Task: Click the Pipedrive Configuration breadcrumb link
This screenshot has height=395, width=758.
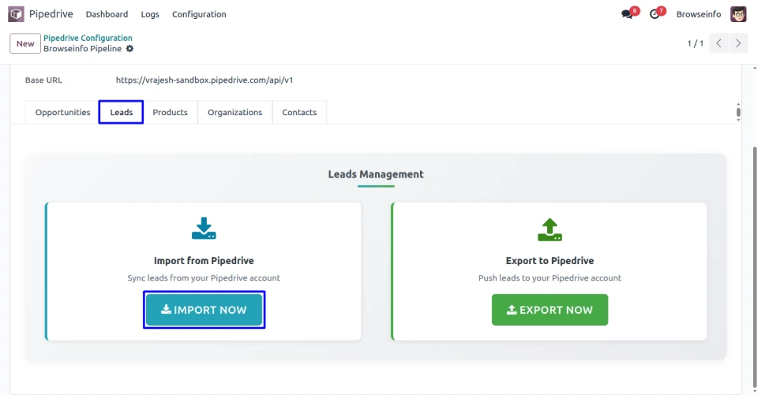Action: (88, 38)
